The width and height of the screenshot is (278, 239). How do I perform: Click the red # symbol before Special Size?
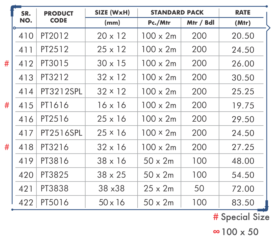216,217
